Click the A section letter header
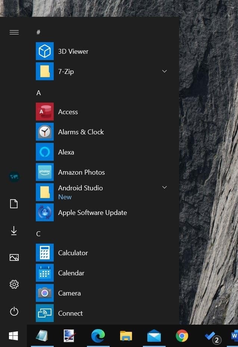 point(38,93)
